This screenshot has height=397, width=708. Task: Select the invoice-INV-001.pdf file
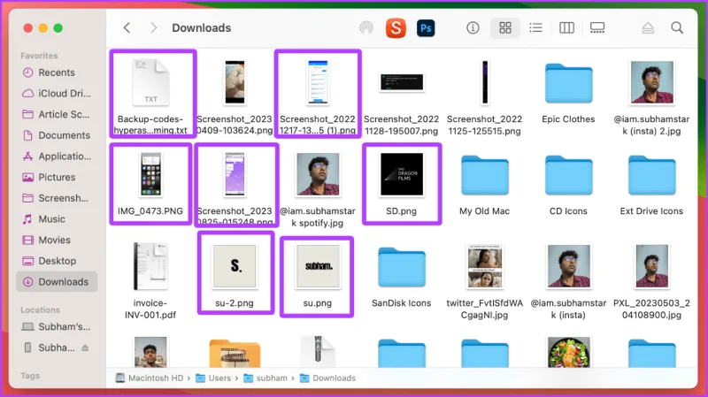(150, 266)
